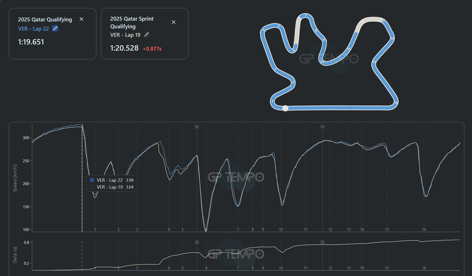
Task: Click the 1:20.528 lap time
Action: 124,48
